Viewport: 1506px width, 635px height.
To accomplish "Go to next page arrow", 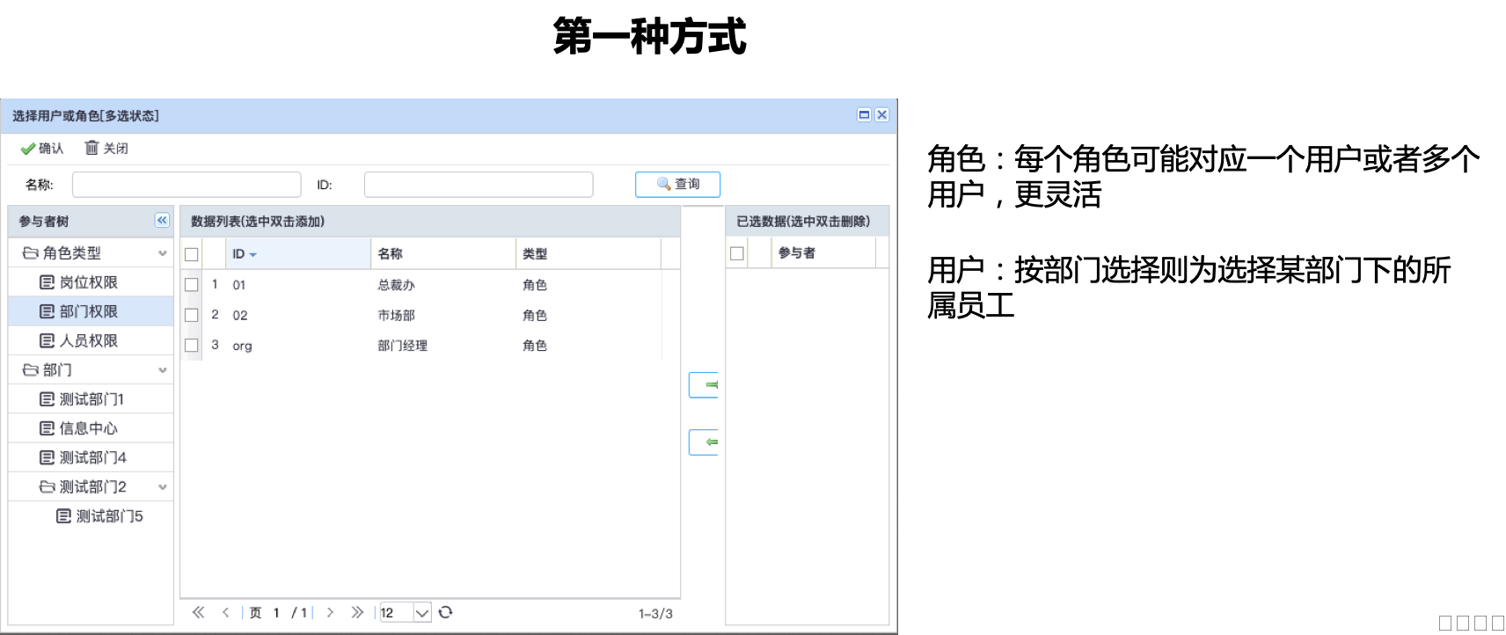I will point(330,612).
